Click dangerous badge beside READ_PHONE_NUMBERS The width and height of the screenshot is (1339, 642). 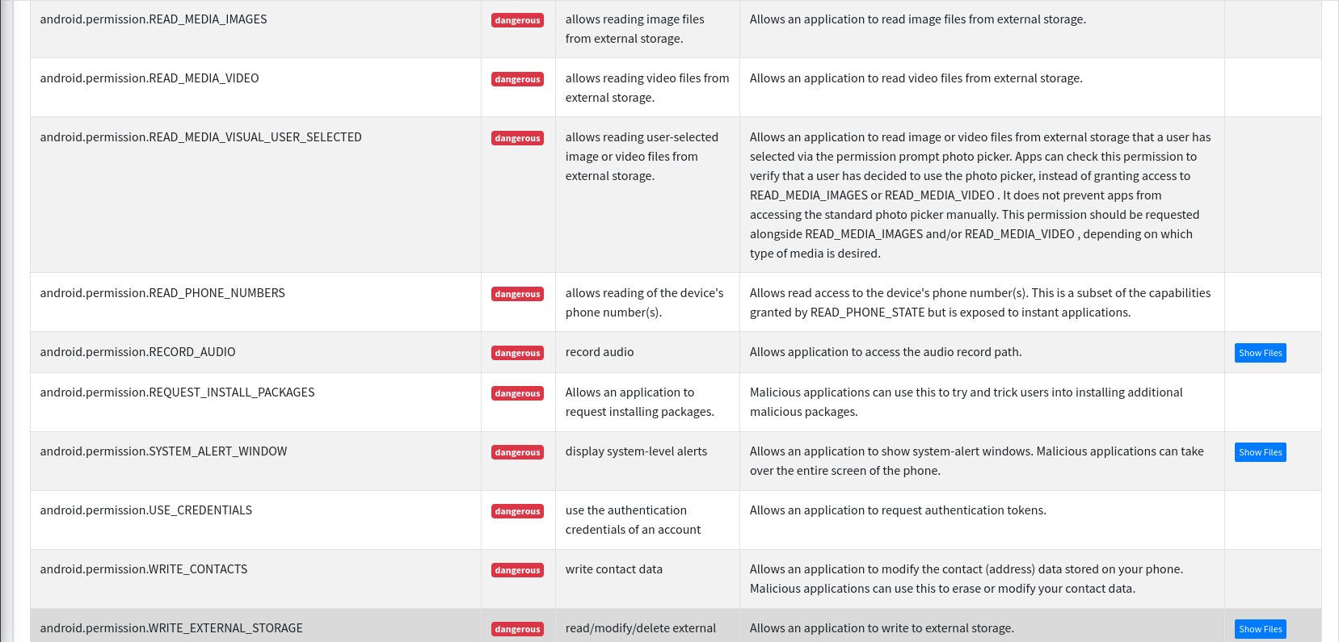(517, 294)
